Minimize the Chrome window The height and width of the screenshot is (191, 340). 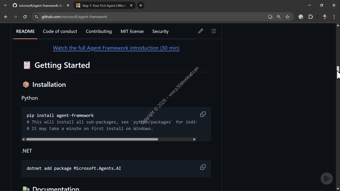click(x=309, y=5)
